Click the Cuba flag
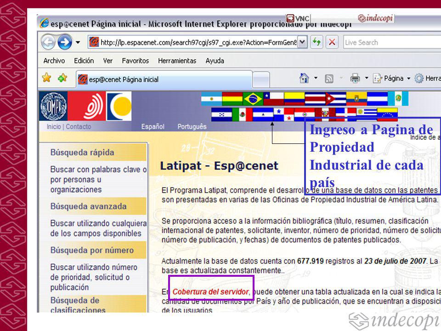The image size is (441, 331). 336,99
